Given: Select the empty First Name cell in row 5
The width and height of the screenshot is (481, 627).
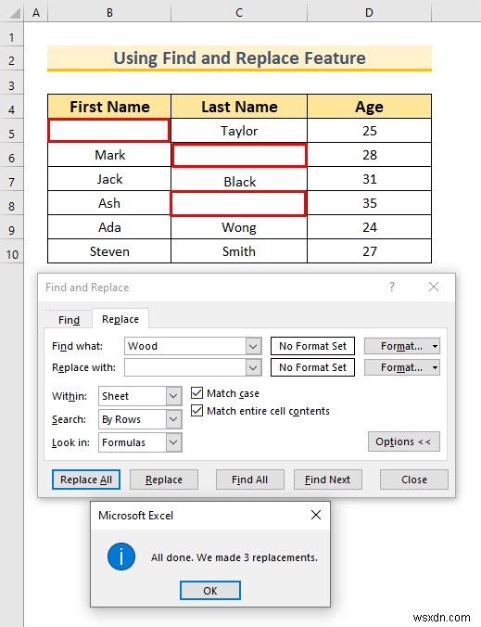Looking at the screenshot, I should (108, 131).
